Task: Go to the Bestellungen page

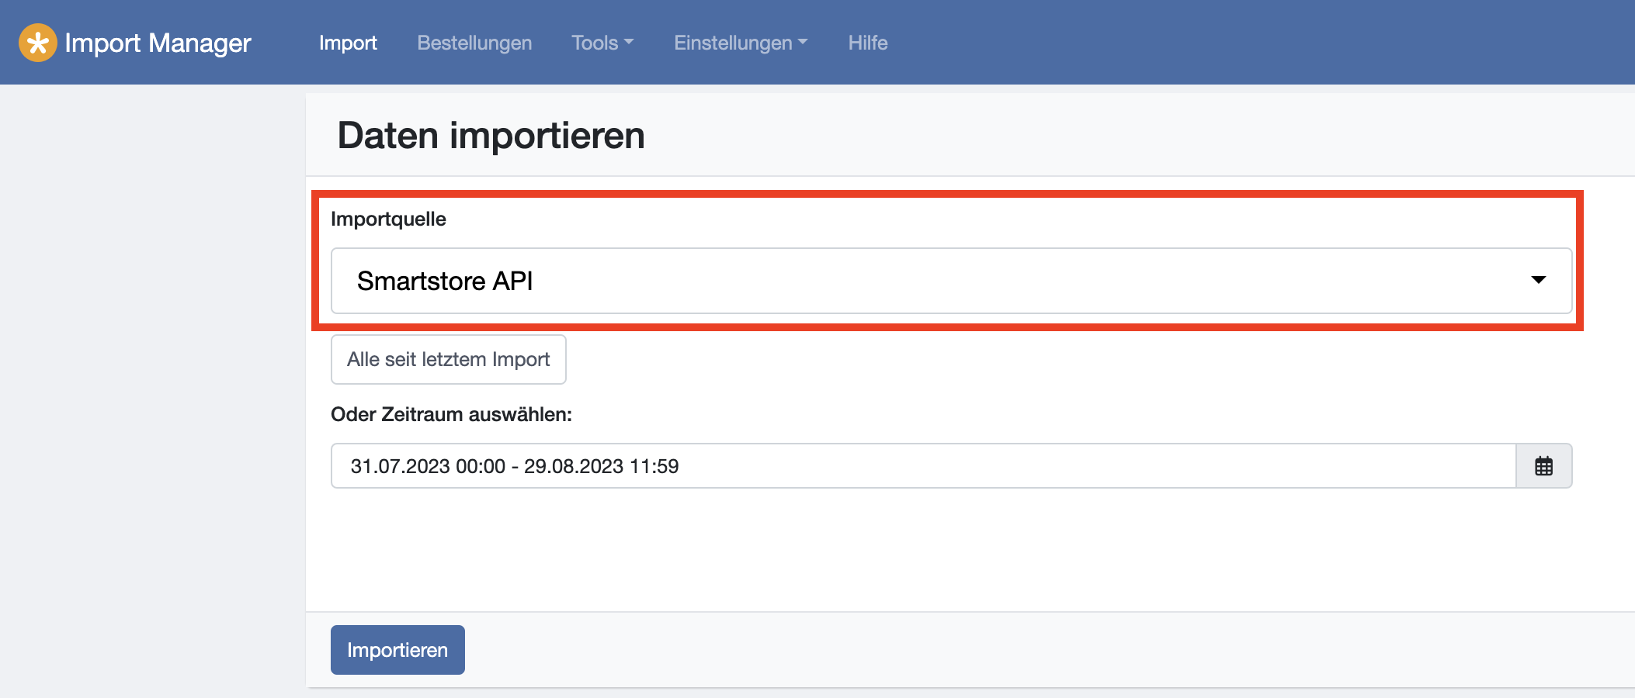Action: [474, 43]
